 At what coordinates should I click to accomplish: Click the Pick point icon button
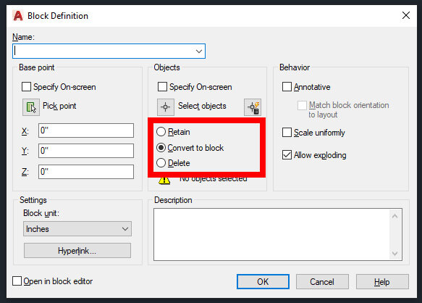click(31, 107)
